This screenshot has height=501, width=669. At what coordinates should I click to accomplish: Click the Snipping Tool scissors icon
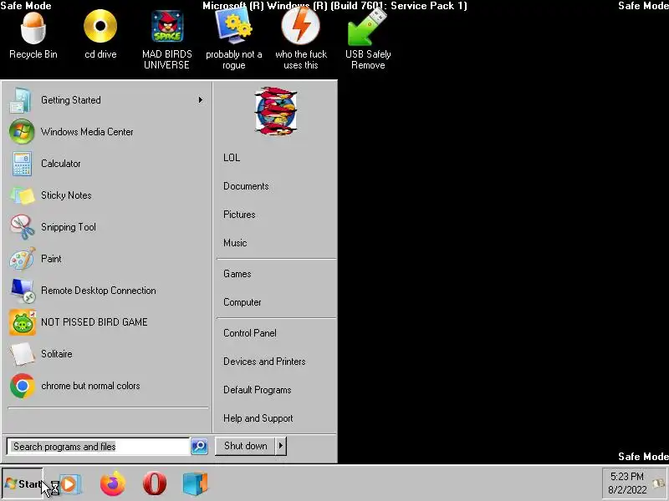[23, 227]
